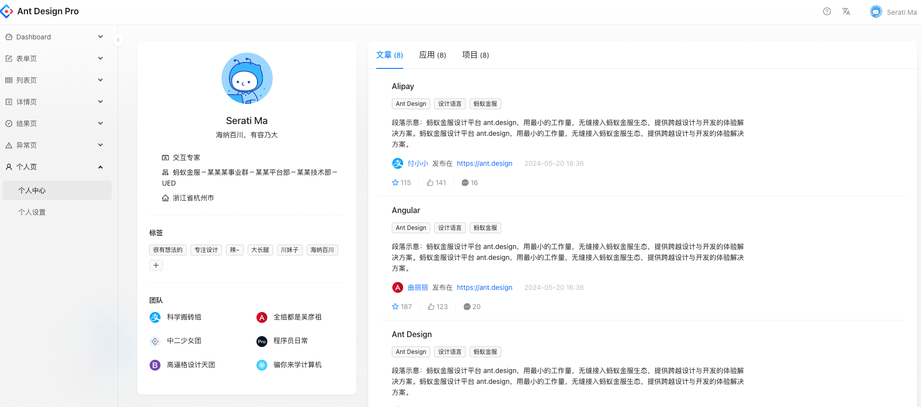Open the language switcher icon
Screen dimensions: 921x407
[846, 11]
